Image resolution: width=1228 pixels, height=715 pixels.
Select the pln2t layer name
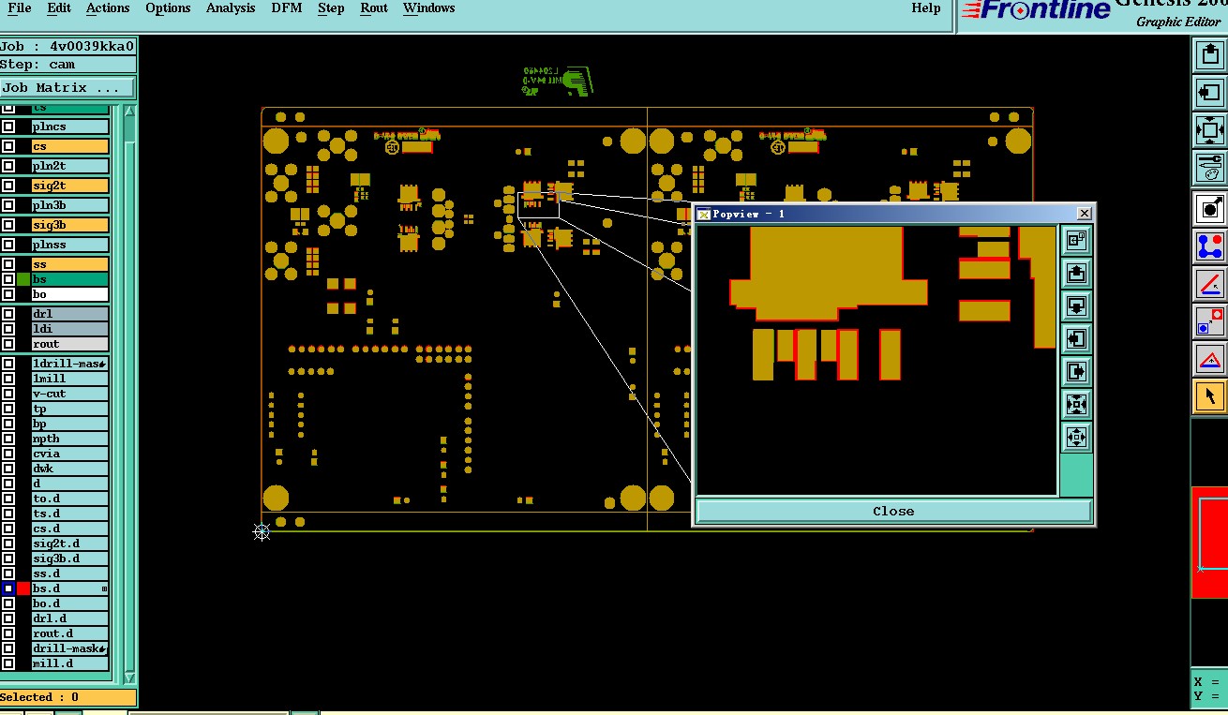(x=70, y=166)
